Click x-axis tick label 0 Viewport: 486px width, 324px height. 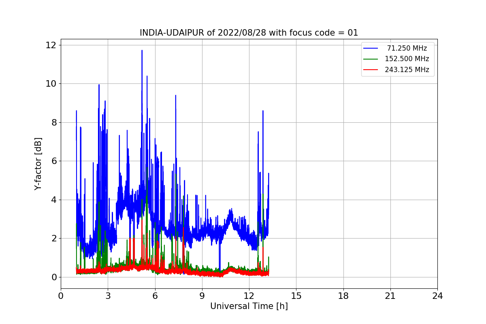61,296
